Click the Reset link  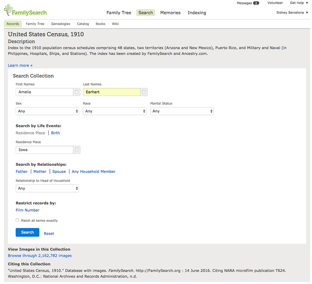[49, 234]
